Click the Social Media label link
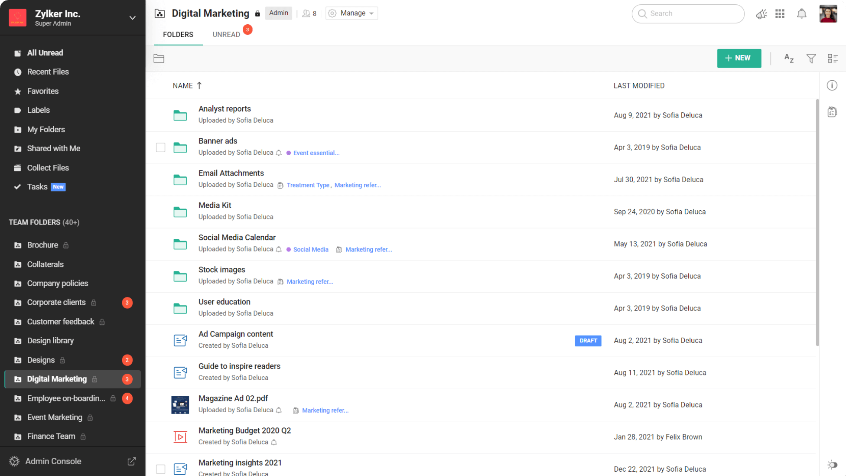The height and width of the screenshot is (476, 846). click(x=310, y=250)
